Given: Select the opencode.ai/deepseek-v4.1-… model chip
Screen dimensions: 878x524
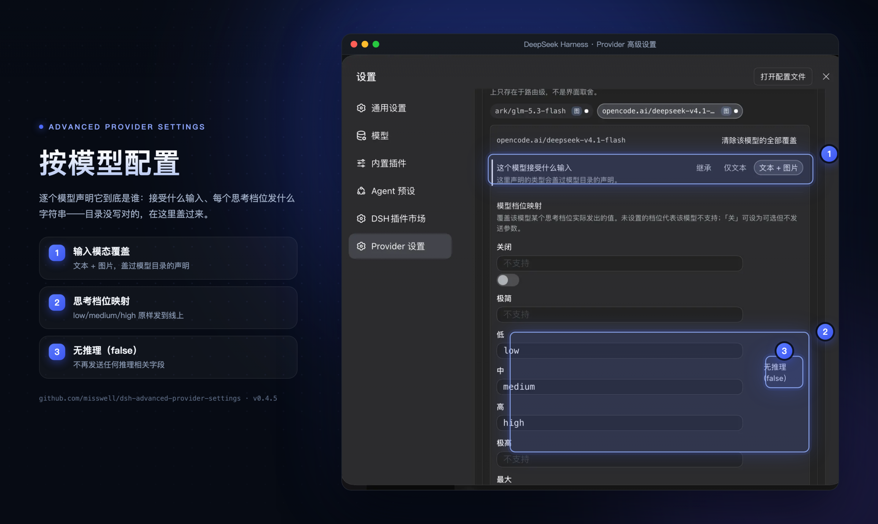Looking at the screenshot, I should [x=669, y=111].
